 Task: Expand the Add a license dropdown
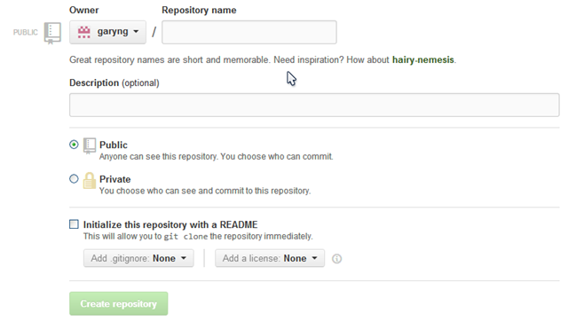click(x=270, y=258)
